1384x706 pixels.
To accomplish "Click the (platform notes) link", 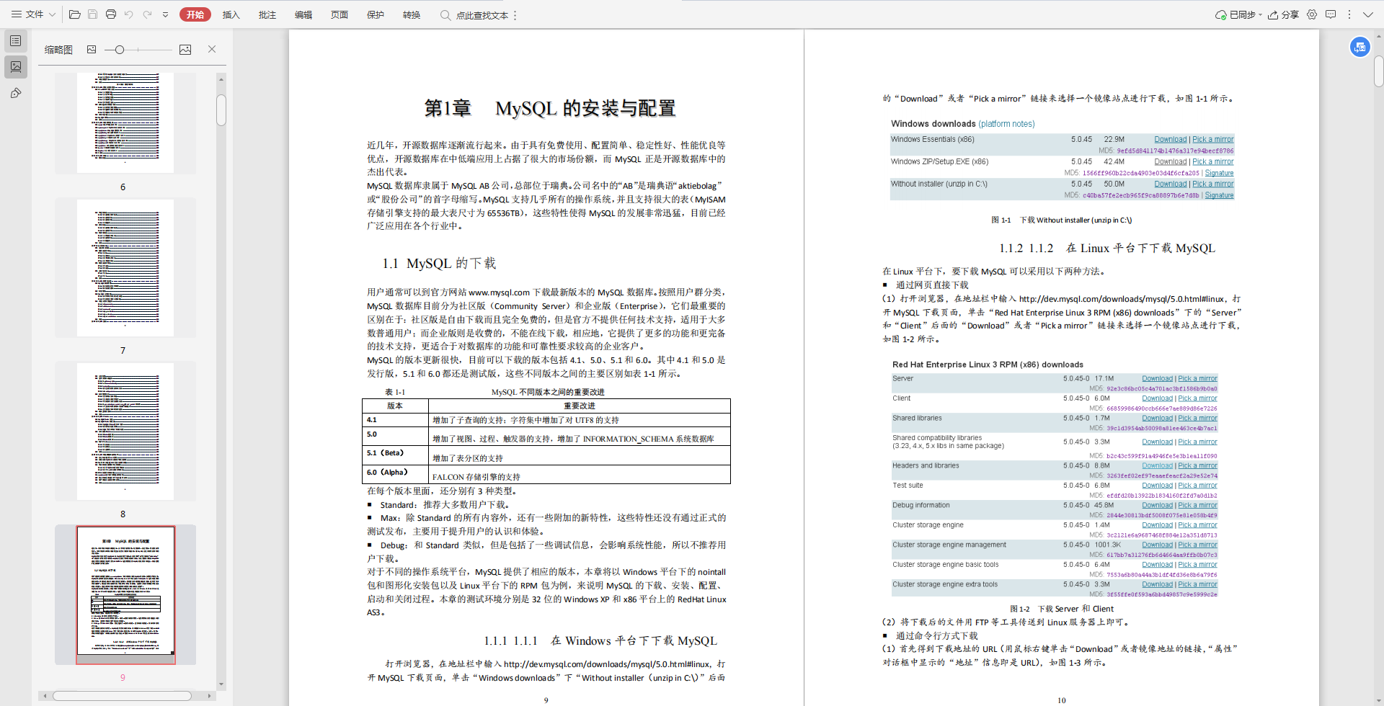I will 1006,124.
